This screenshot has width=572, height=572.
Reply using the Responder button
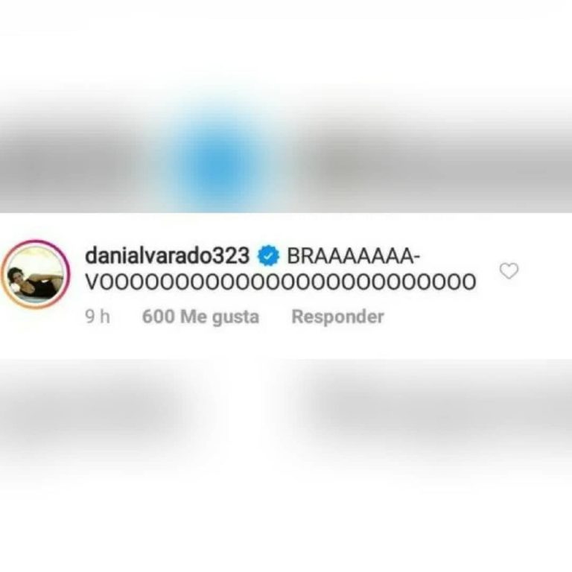[337, 317]
